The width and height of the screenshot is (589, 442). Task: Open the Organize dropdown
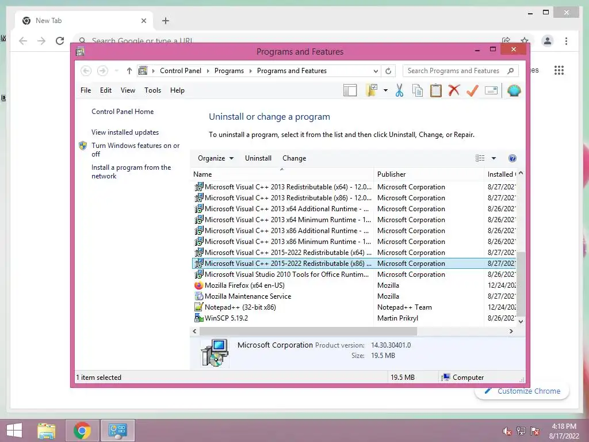point(216,158)
